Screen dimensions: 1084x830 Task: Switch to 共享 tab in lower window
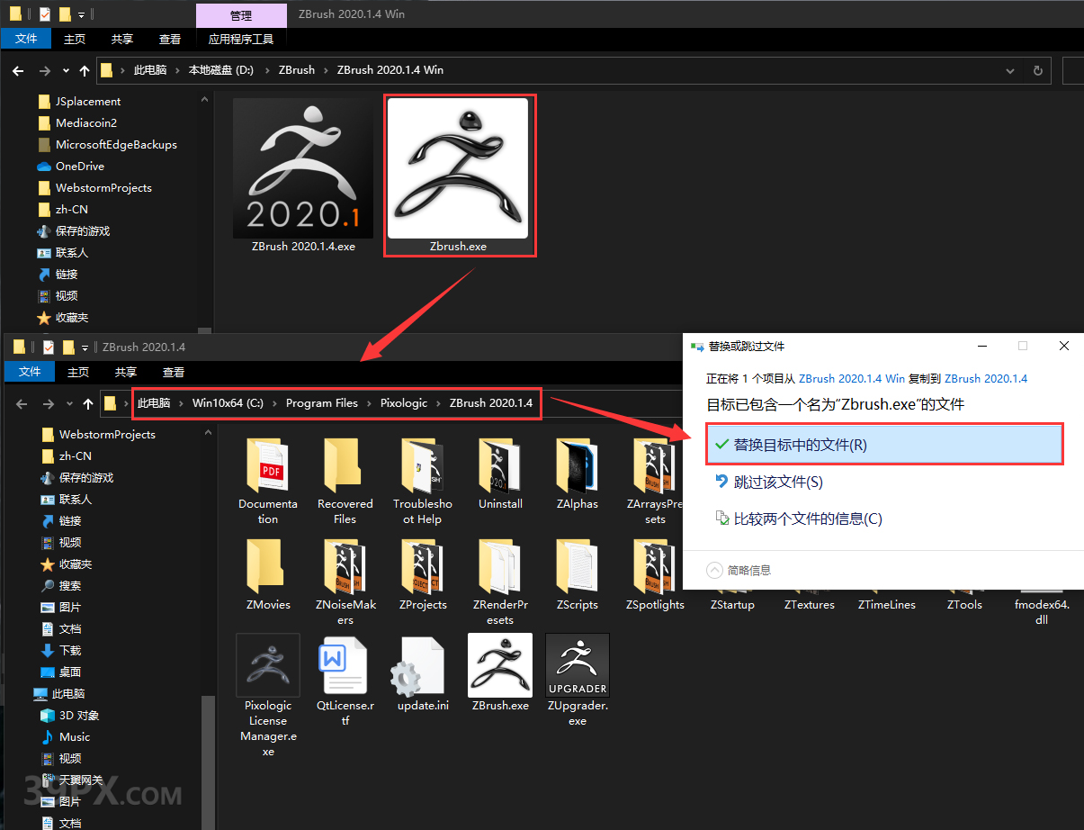tap(126, 372)
